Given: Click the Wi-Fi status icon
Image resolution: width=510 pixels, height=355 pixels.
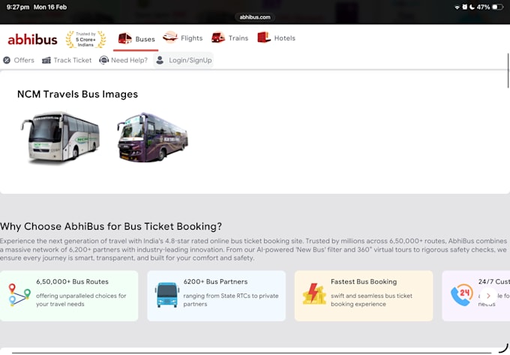Looking at the screenshot, I should click(x=457, y=8).
